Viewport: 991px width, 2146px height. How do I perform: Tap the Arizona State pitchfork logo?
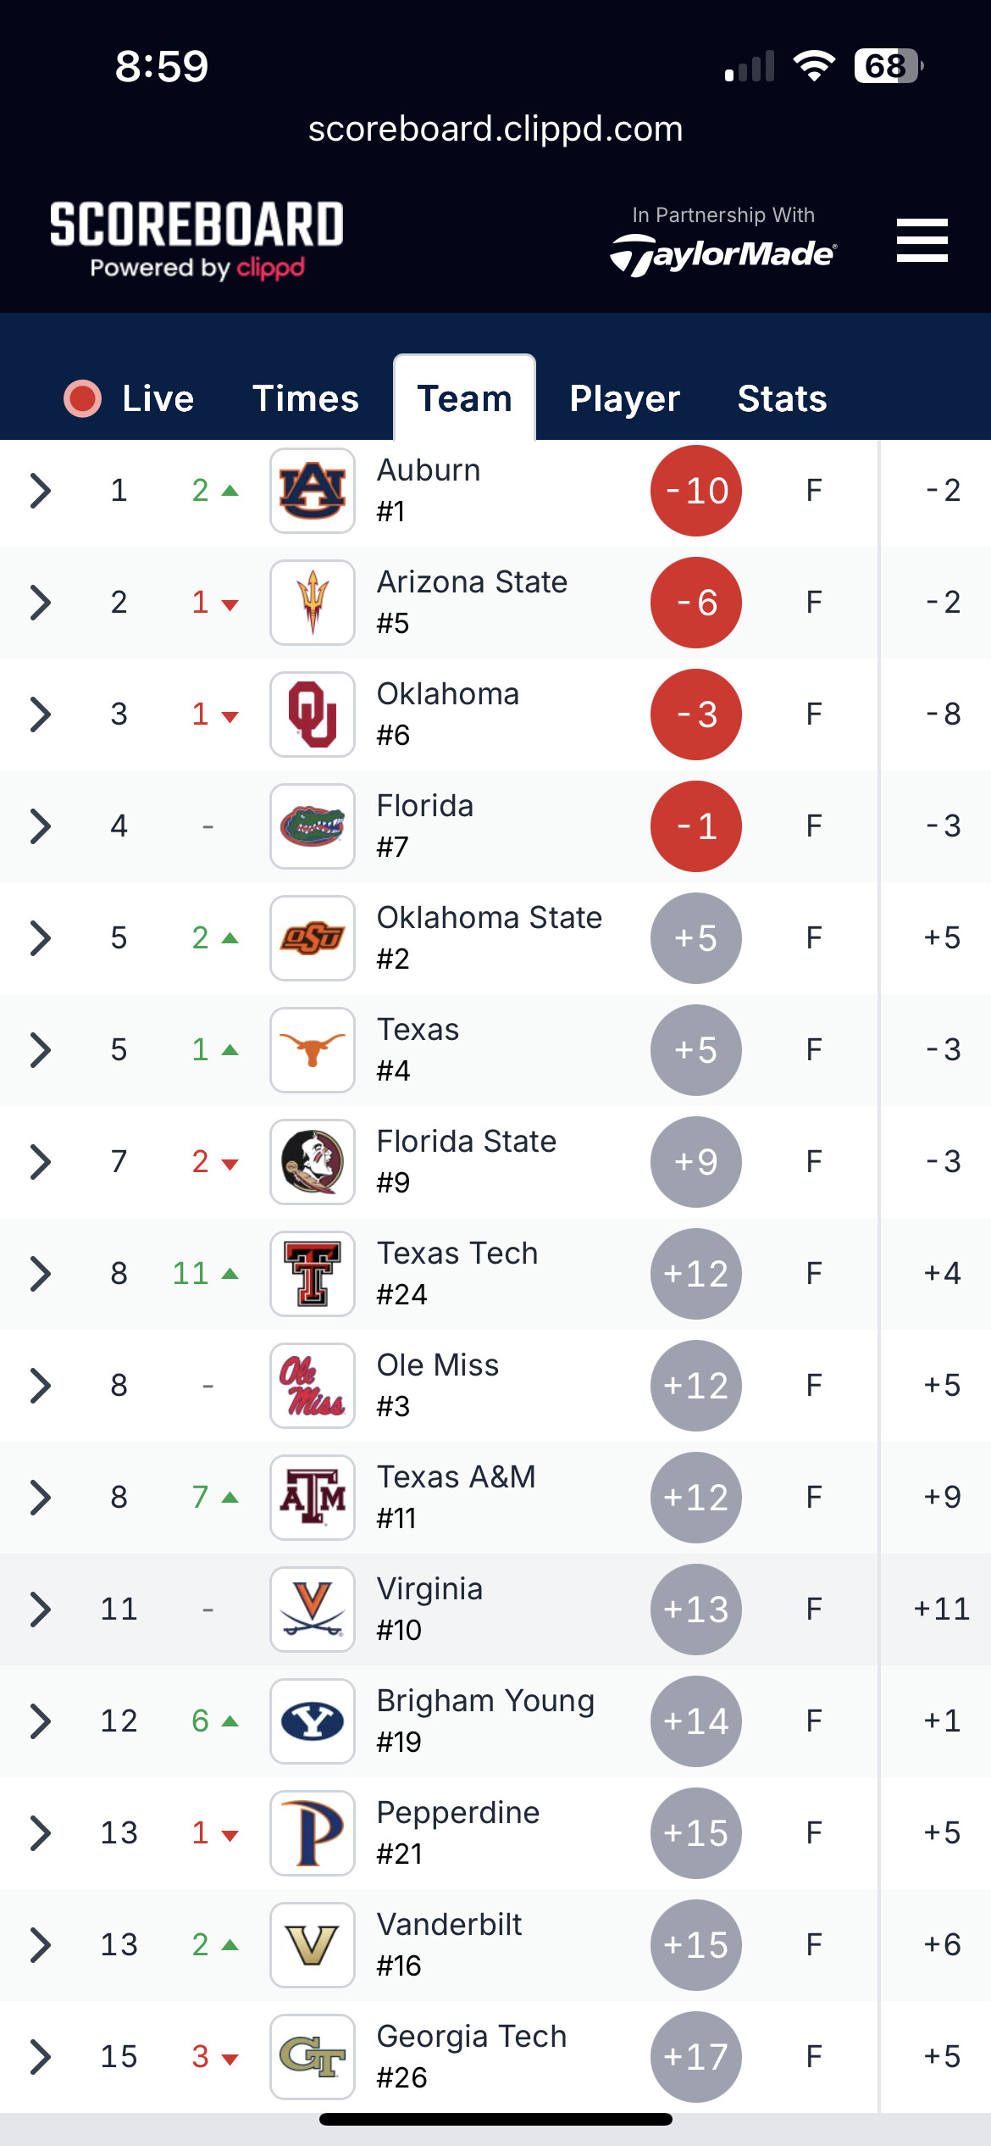coord(313,603)
